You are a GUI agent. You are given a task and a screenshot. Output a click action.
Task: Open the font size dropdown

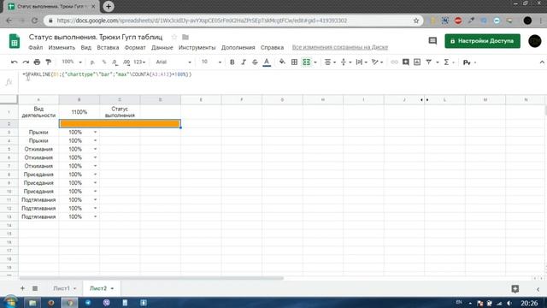pyautogui.click(x=211, y=62)
